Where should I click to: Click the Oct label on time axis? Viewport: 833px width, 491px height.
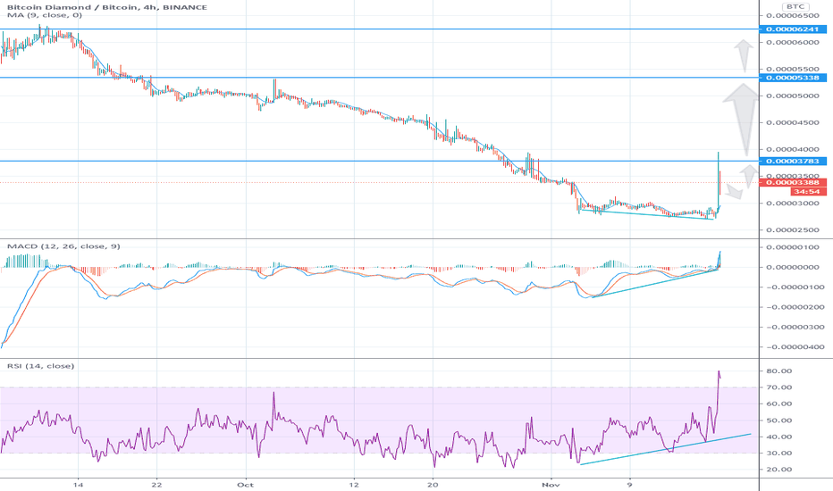(x=246, y=485)
